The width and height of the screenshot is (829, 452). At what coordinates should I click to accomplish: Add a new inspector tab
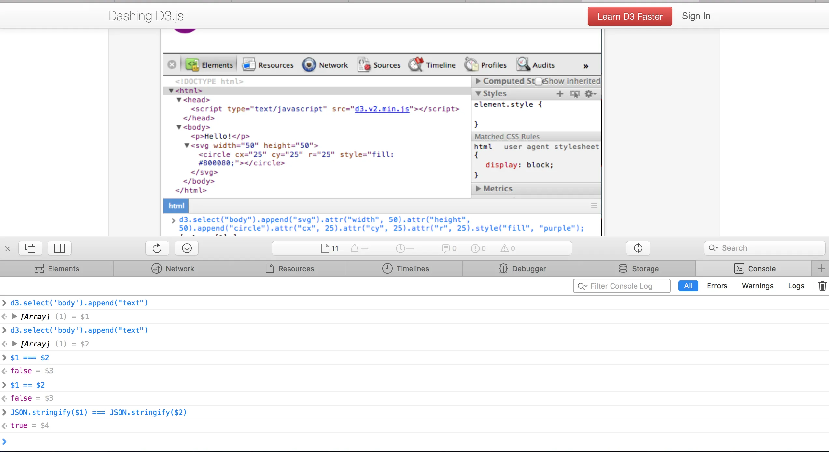click(x=821, y=269)
